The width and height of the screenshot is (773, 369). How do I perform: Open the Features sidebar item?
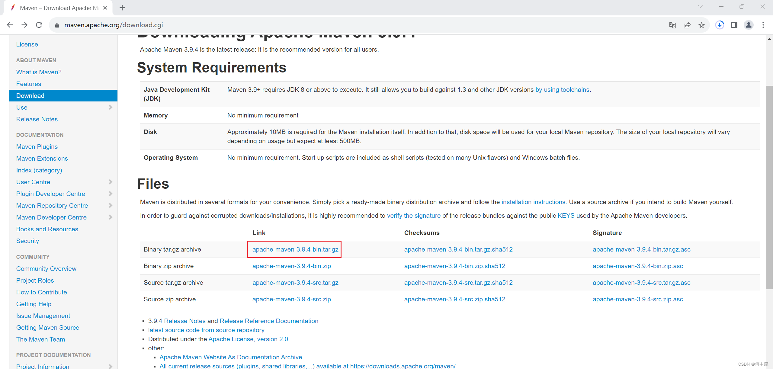click(29, 84)
